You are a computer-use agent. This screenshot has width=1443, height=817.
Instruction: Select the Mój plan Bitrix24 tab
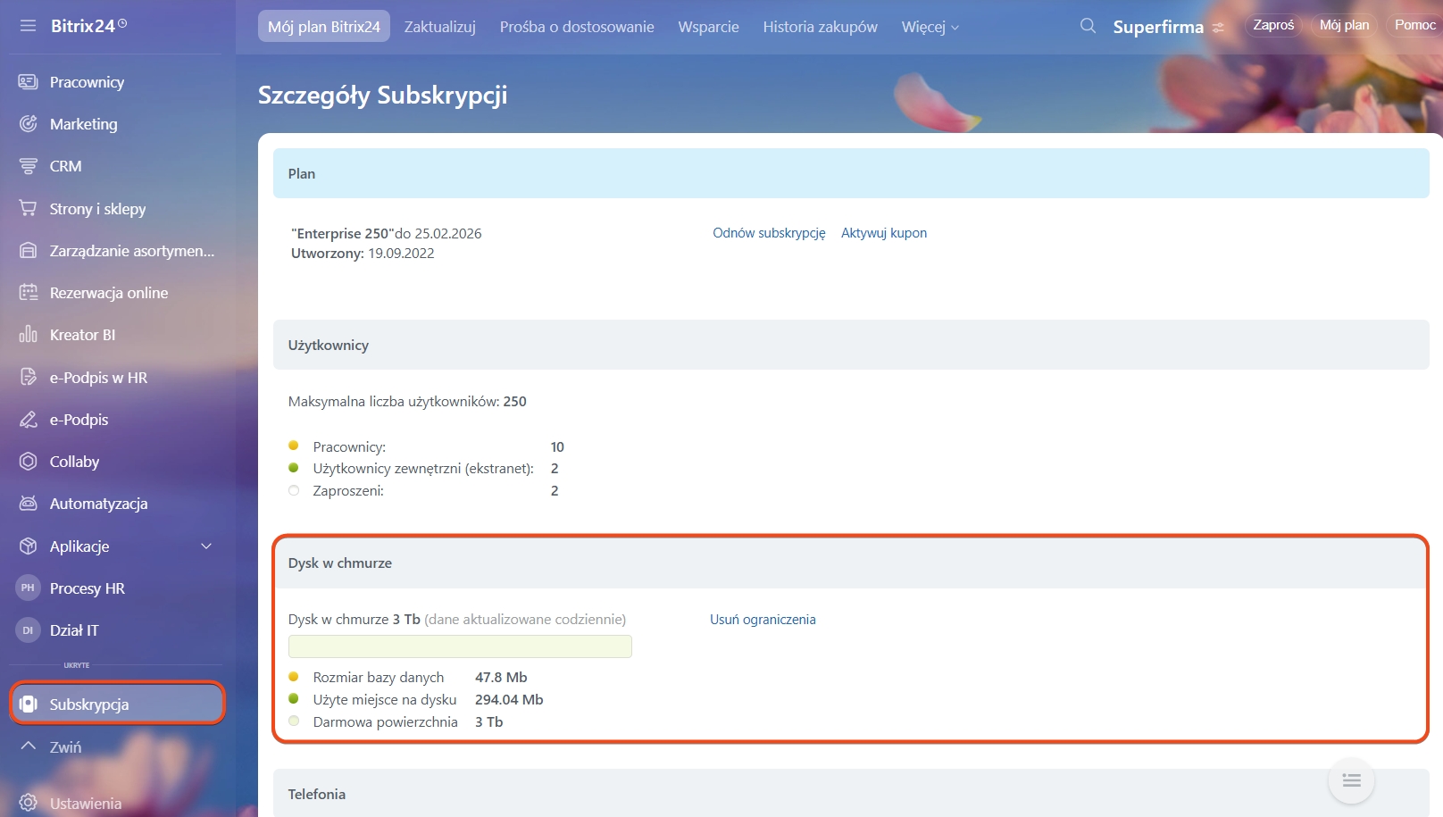click(x=324, y=27)
